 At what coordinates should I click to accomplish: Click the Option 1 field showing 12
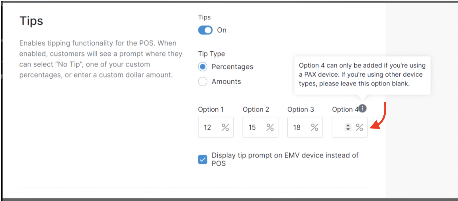(x=213, y=127)
